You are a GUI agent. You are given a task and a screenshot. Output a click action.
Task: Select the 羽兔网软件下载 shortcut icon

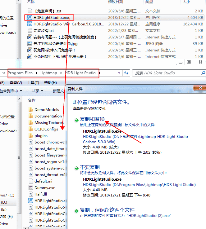[30, 56]
